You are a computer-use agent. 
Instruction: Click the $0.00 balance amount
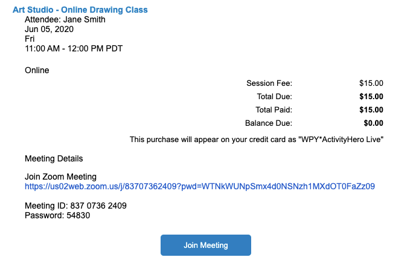[x=373, y=123]
